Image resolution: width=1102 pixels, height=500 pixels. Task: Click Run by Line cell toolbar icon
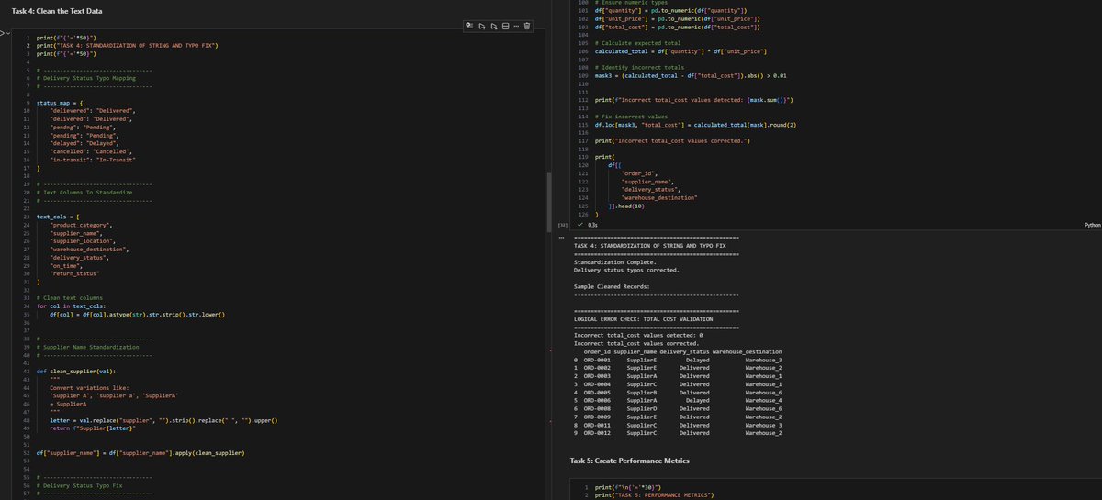coord(469,26)
